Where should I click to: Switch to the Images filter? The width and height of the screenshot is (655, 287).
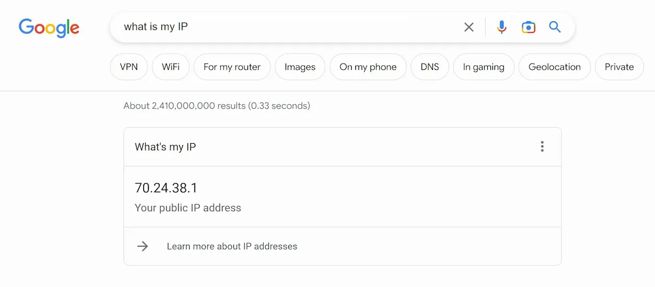point(300,67)
